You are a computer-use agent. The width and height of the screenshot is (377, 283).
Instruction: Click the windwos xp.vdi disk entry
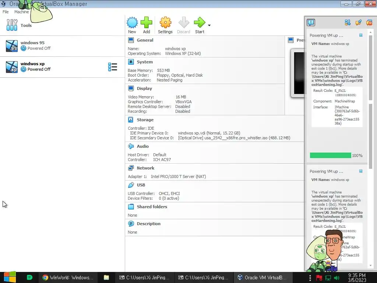click(x=209, y=133)
